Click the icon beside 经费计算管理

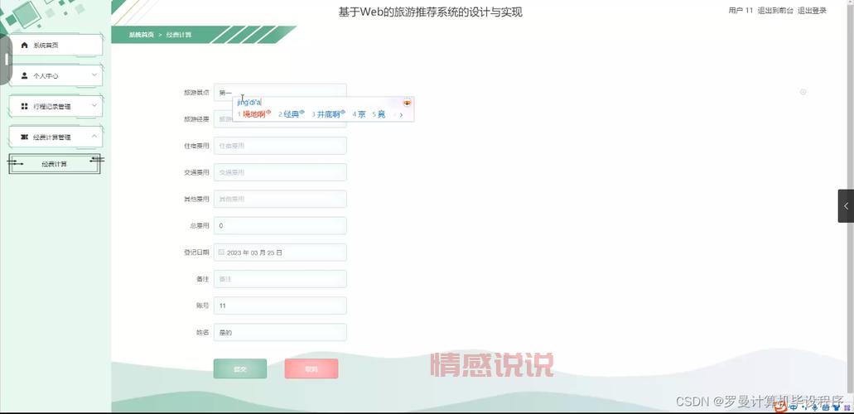[24, 137]
